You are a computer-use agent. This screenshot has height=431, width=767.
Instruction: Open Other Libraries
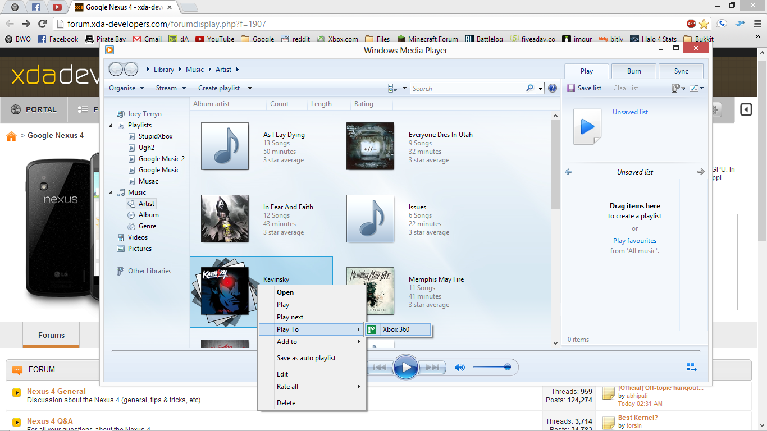click(149, 271)
